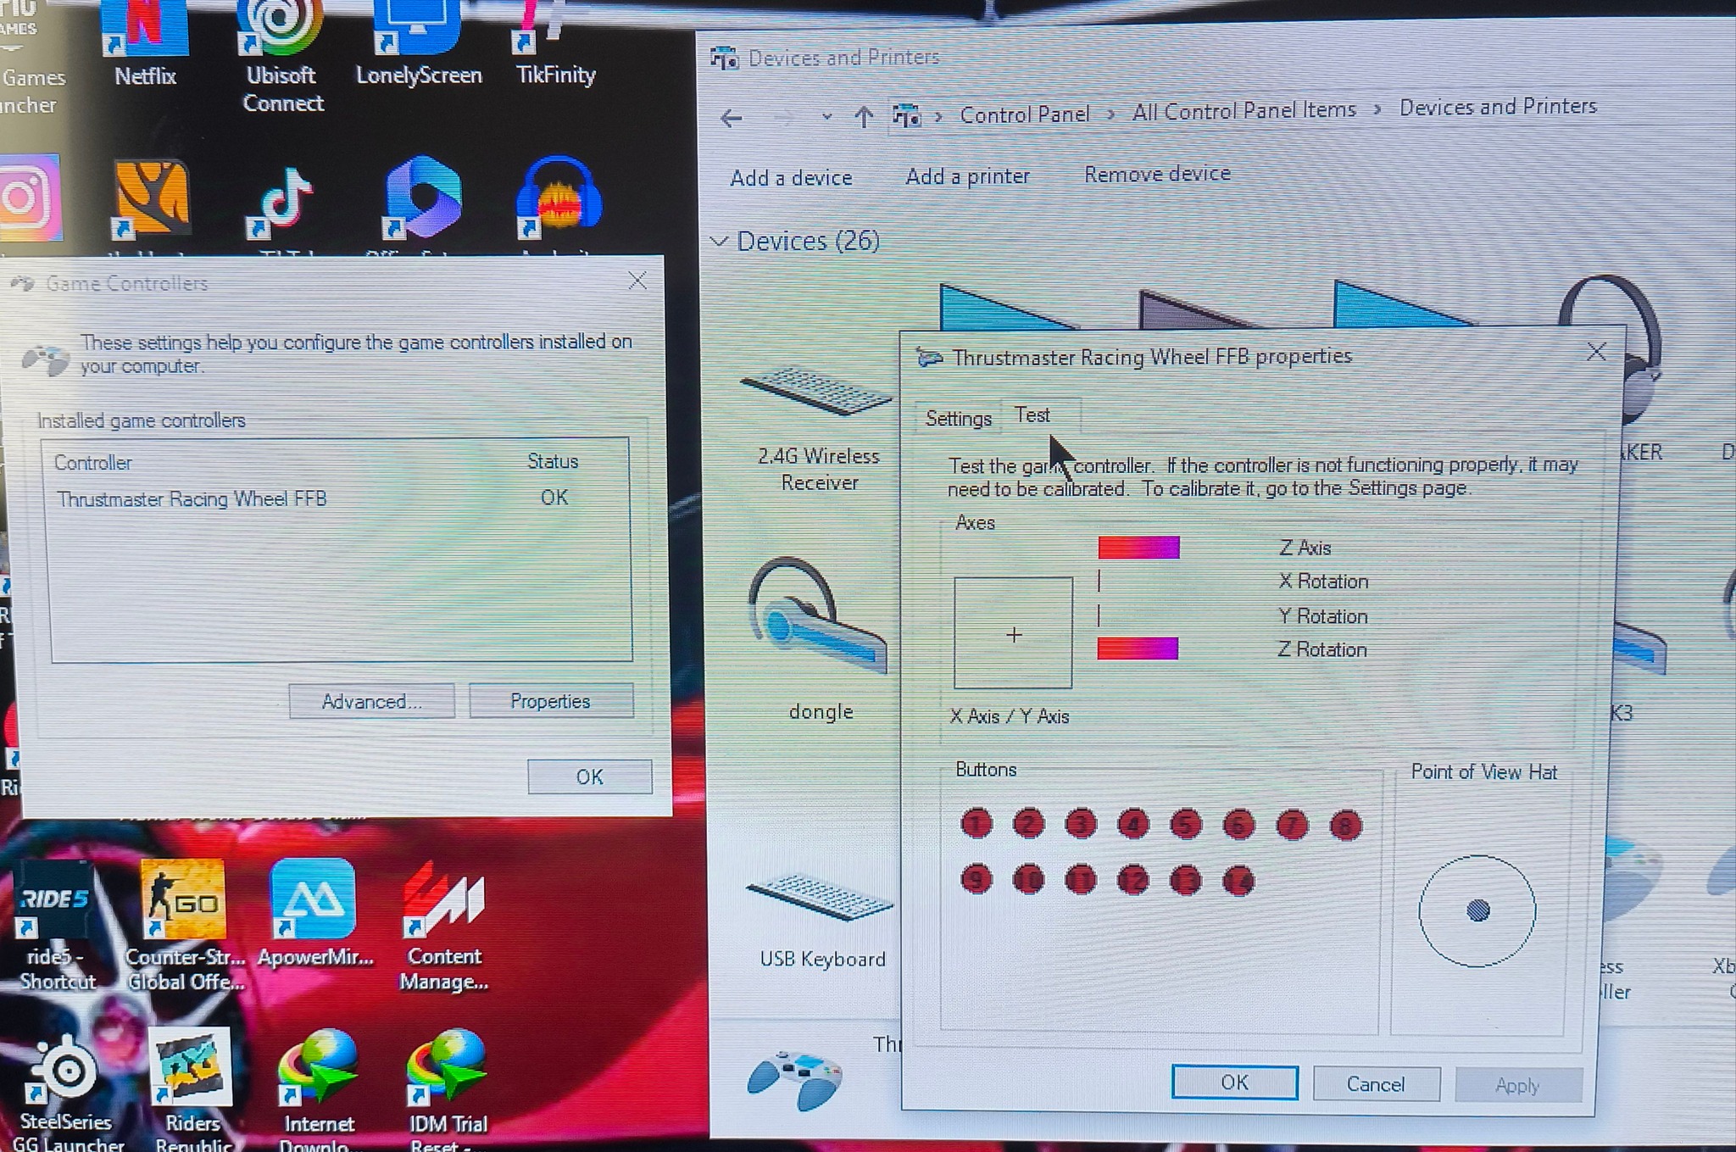
Task: Click the Status column header
Action: (x=553, y=461)
